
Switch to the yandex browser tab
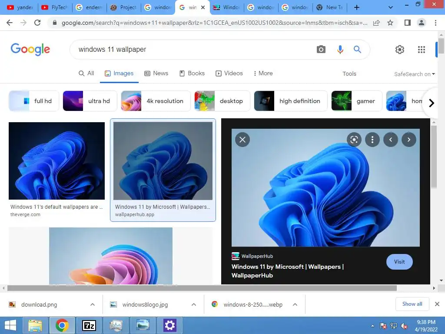coord(20,7)
